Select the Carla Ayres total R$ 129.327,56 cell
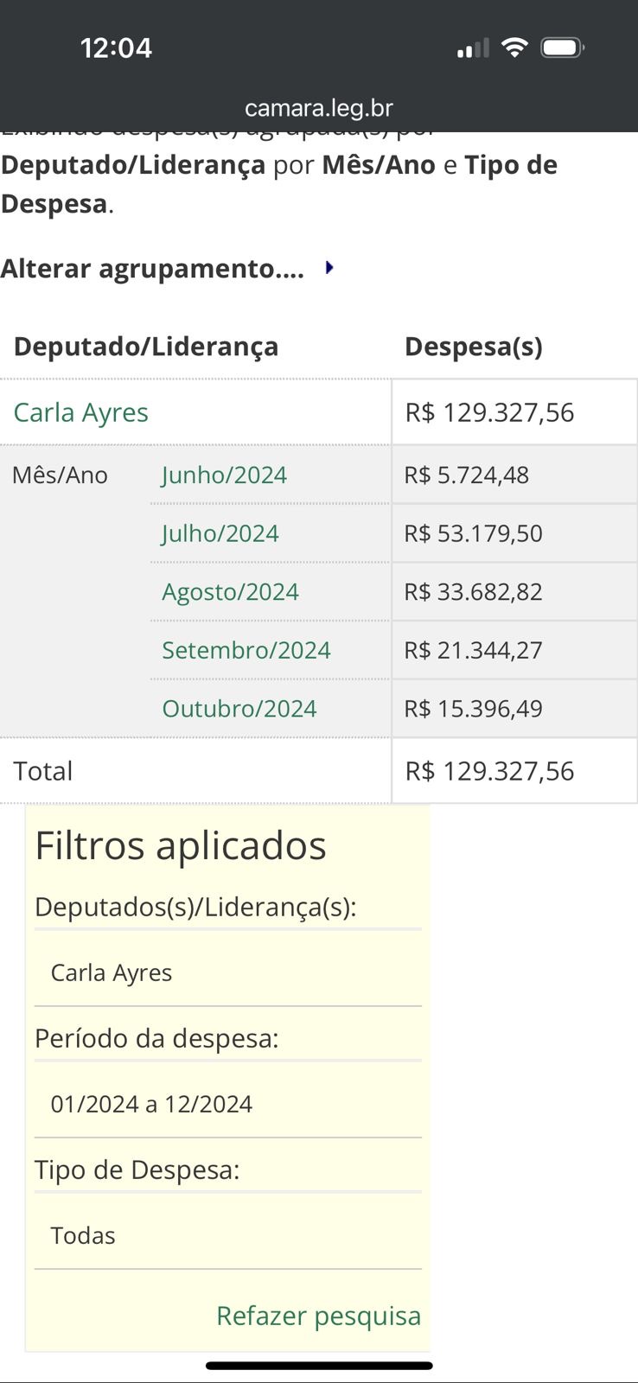 coord(514,412)
